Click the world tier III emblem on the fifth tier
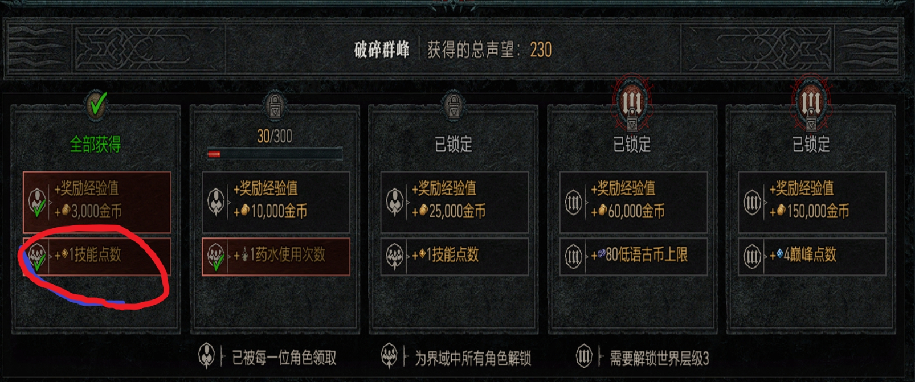This screenshot has height=382, width=915. (811, 103)
